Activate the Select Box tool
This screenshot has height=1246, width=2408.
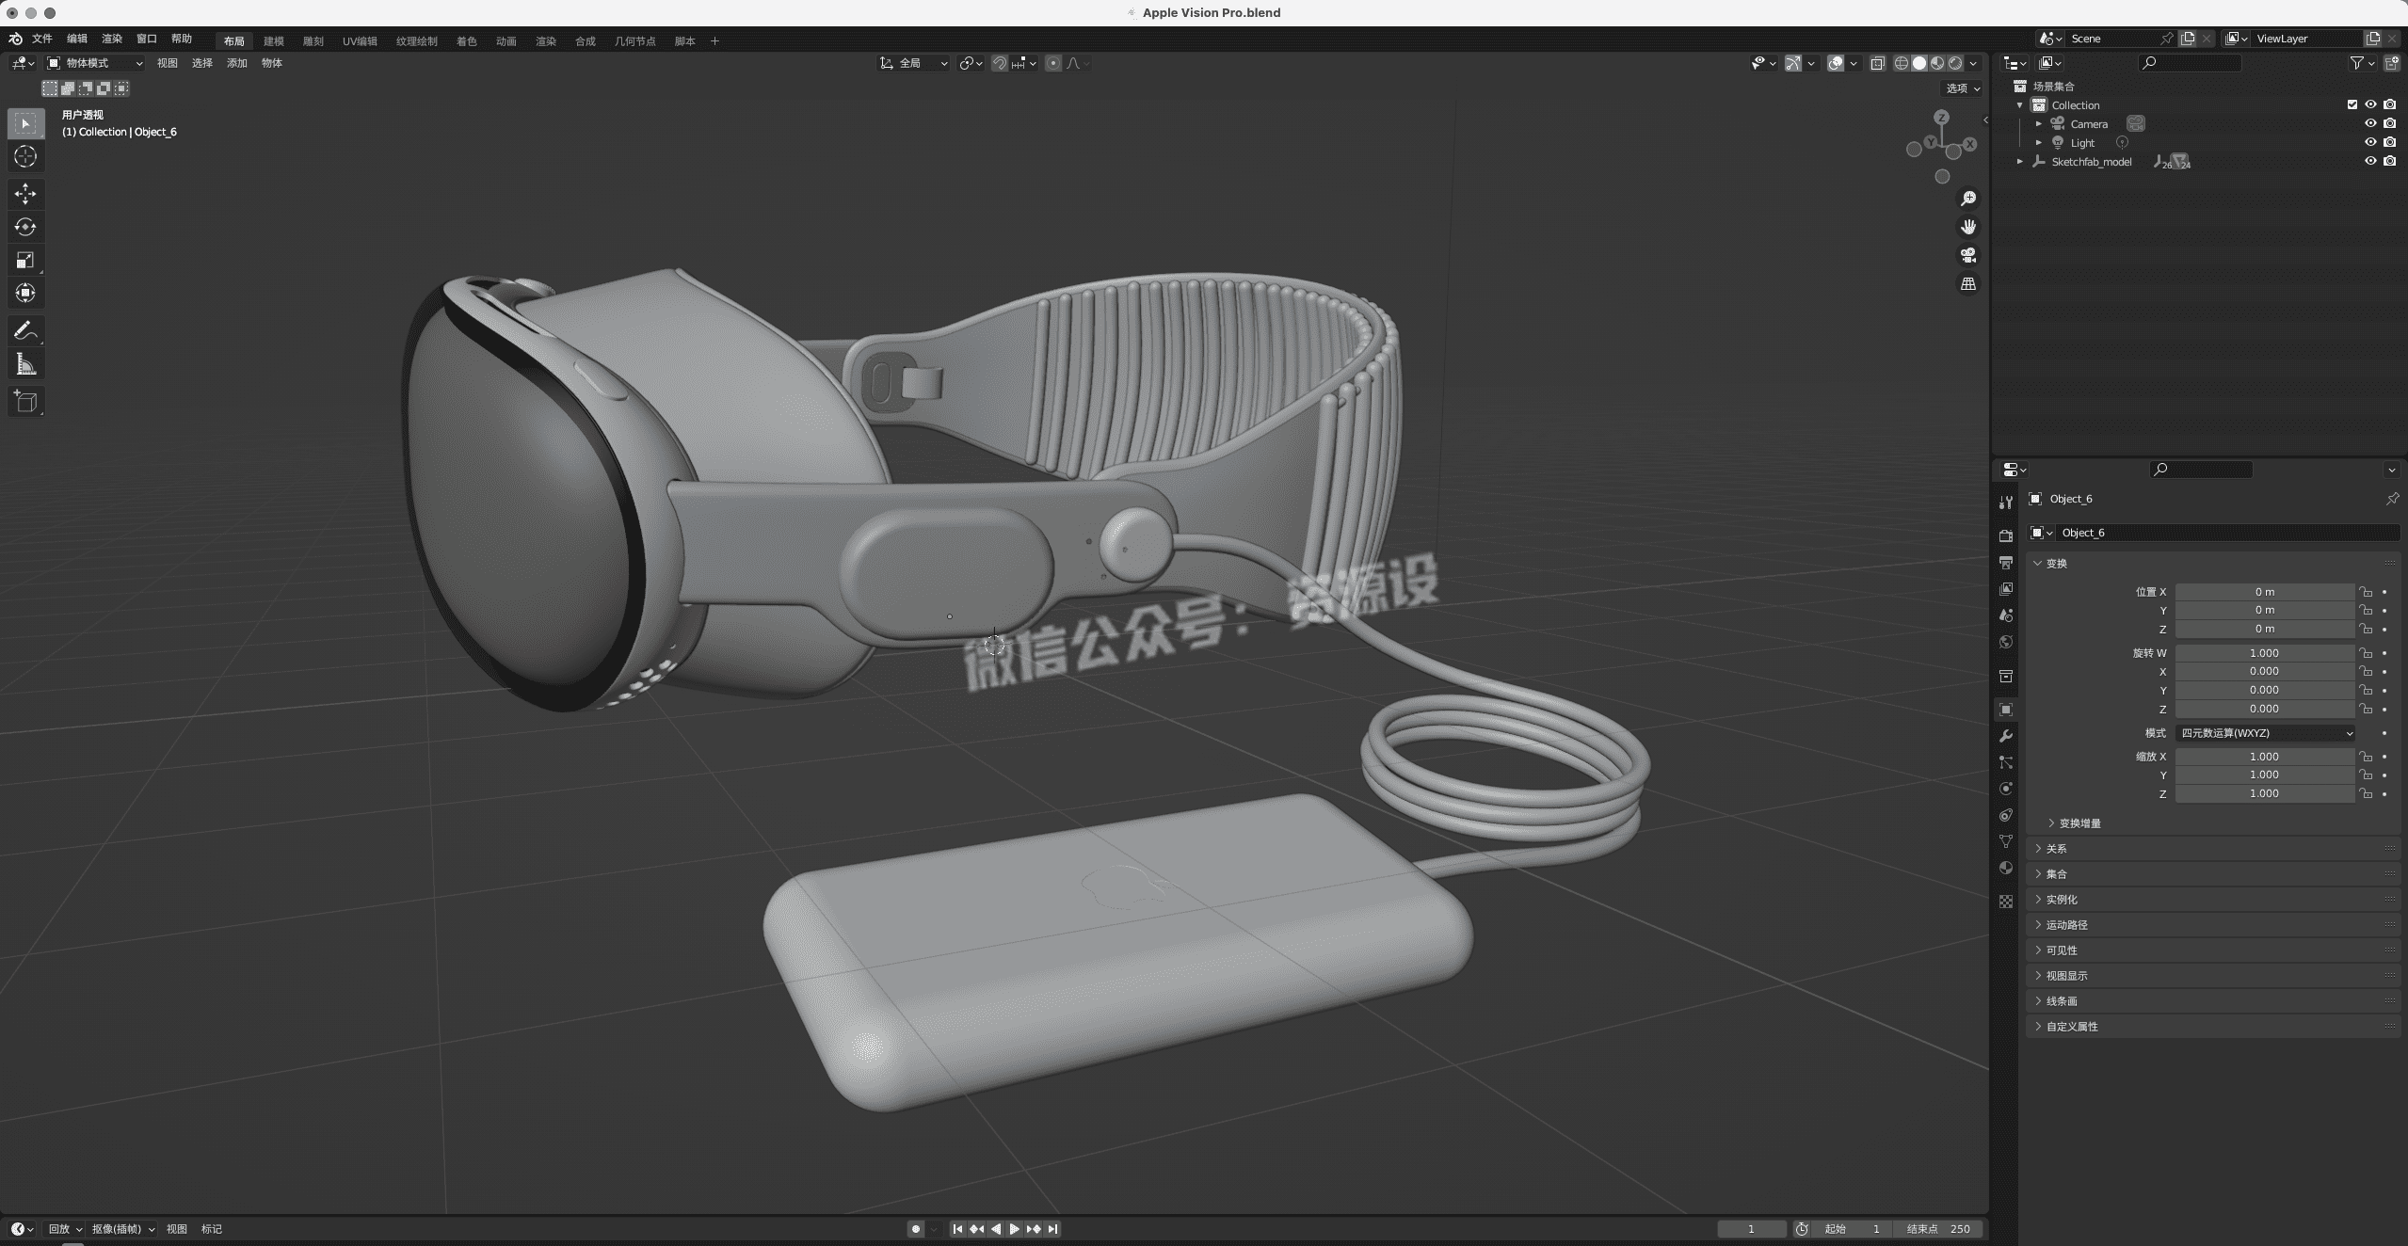click(25, 123)
